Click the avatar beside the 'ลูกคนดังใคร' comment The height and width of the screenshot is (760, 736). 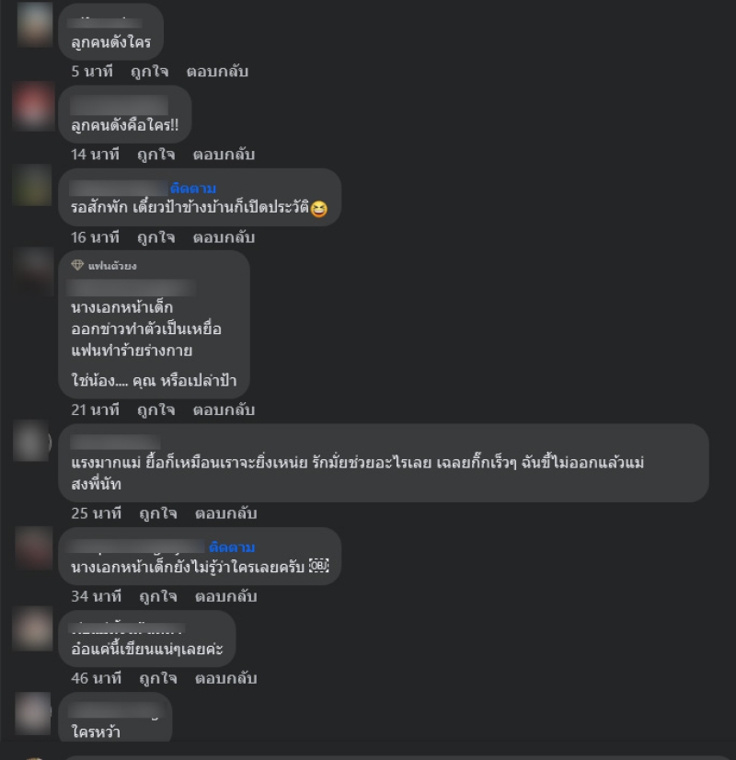pos(34,24)
